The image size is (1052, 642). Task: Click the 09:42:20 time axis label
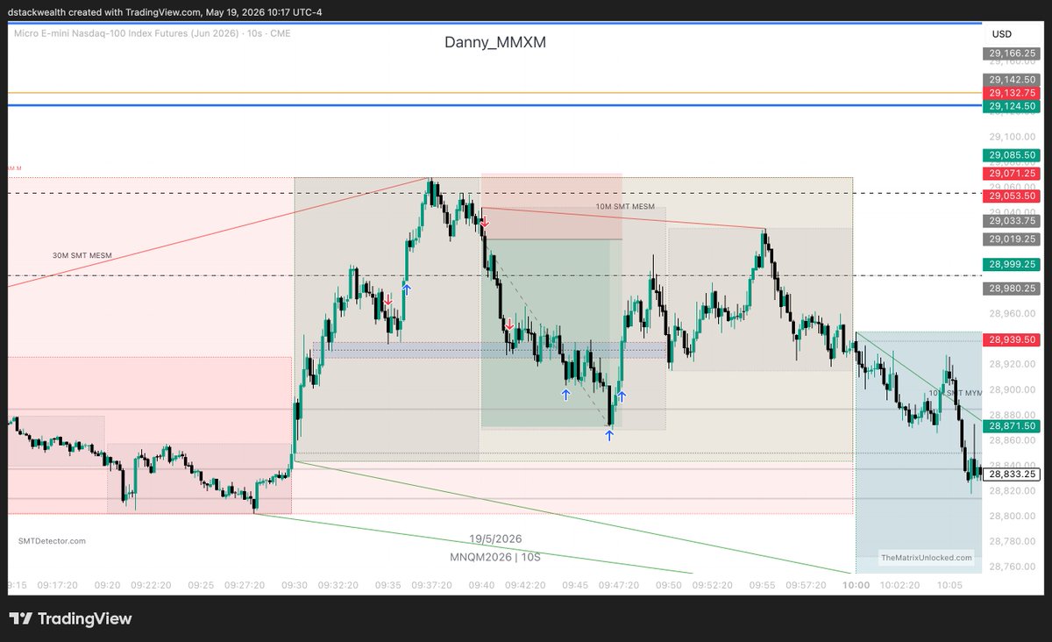526,583
